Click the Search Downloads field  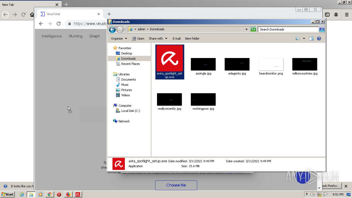tap(288, 29)
